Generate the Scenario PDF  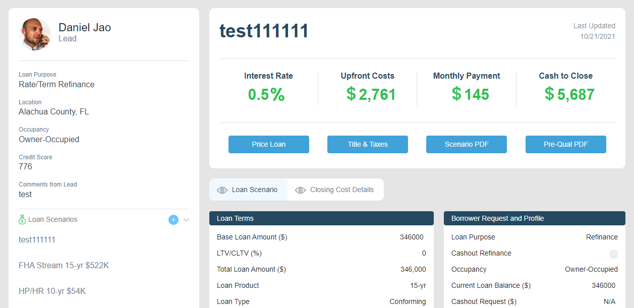pyautogui.click(x=466, y=144)
